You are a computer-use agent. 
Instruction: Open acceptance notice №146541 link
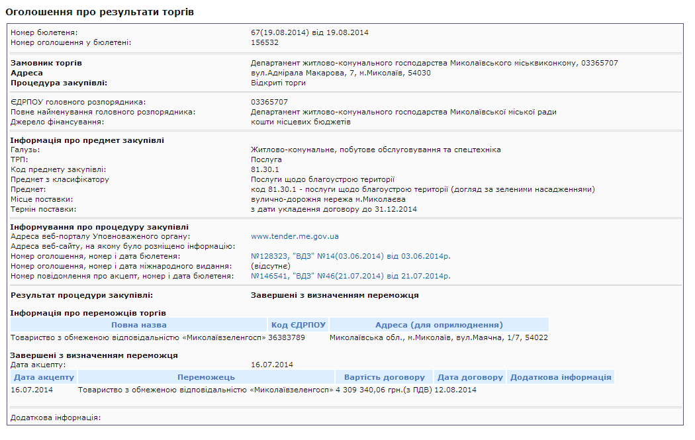tap(351, 276)
